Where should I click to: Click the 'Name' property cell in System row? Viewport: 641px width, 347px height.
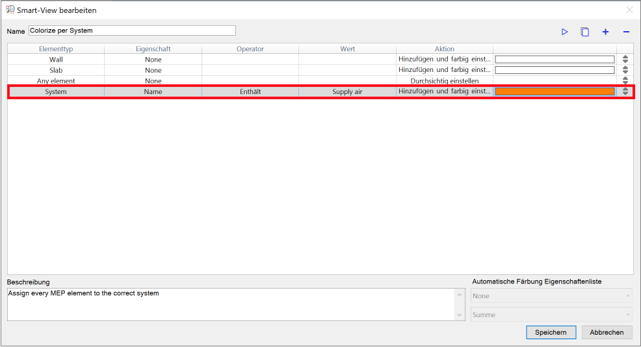click(153, 91)
